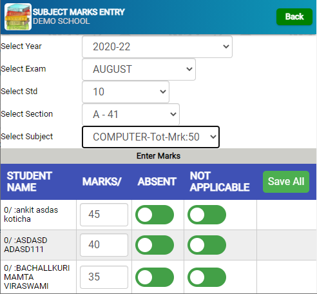Toggle Absent for ankit asdas koticha
The image size is (317, 294).
(x=155, y=215)
